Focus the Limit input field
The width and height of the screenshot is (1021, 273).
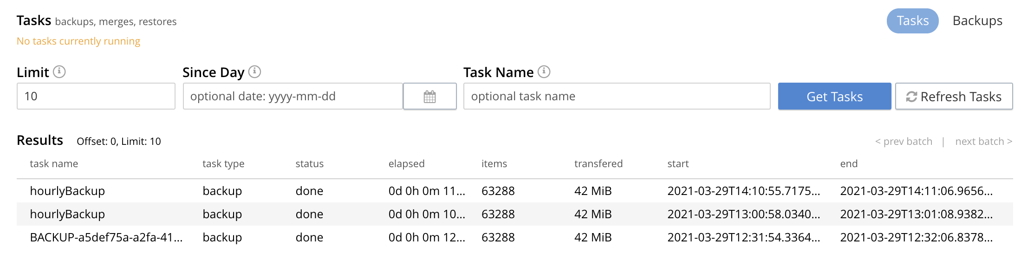[x=96, y=97]
